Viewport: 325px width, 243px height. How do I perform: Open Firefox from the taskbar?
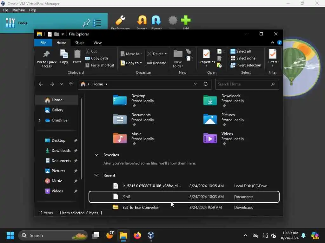click(x=137, y=235)
